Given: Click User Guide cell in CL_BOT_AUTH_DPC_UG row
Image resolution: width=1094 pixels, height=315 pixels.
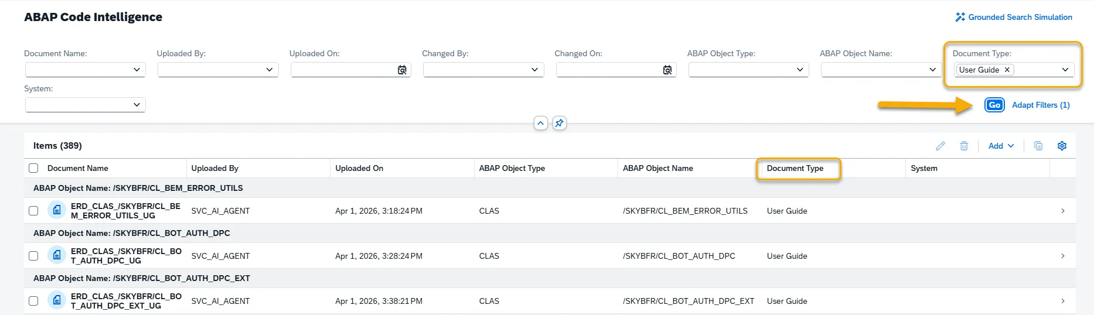Looking at the screenshot, I should point(787,256).
